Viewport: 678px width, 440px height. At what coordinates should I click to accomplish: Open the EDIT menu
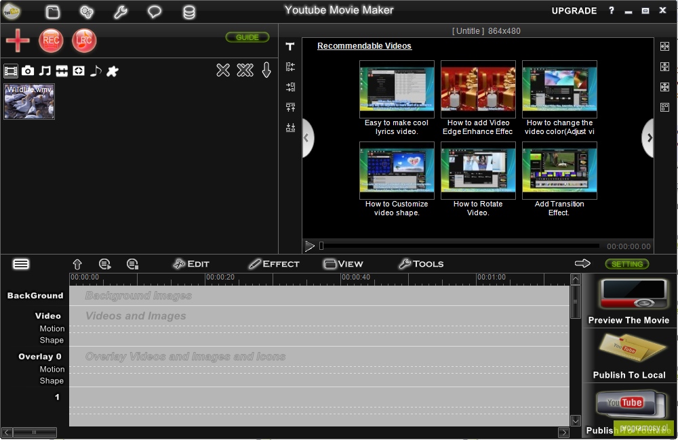click(x=191, y=264)
